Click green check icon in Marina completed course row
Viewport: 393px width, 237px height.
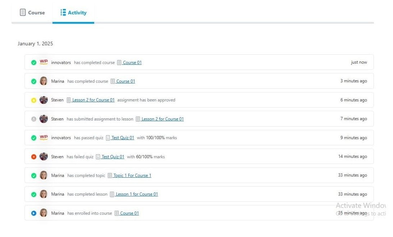[x=33, y=82]
